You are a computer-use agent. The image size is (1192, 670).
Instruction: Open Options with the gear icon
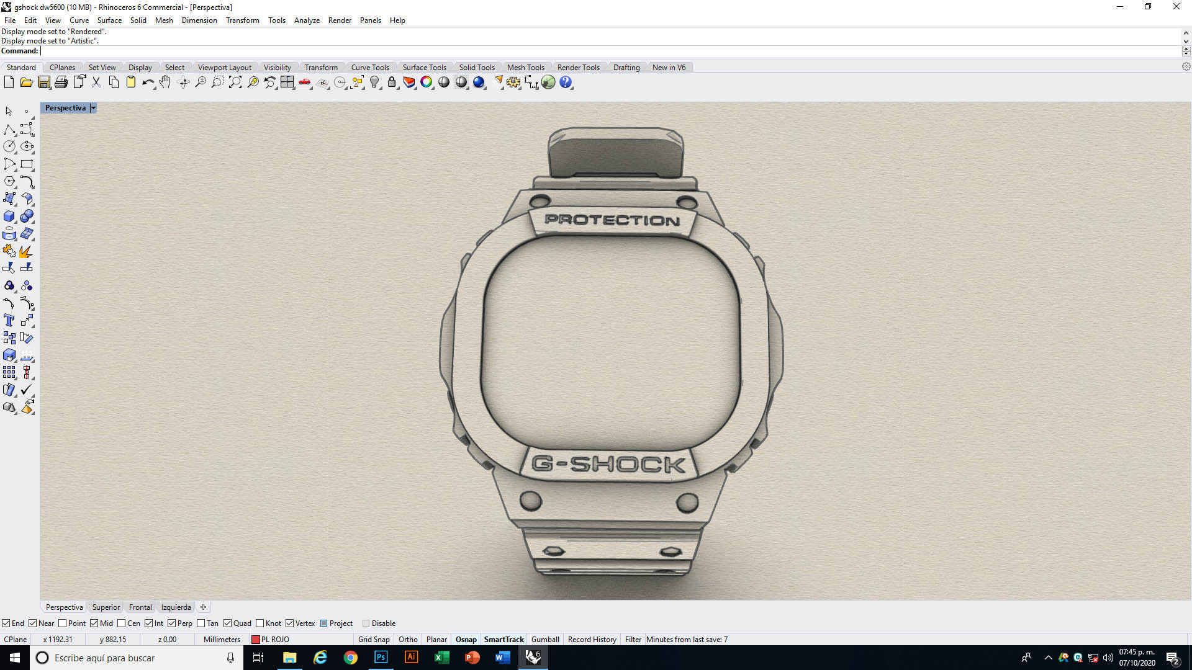tap(513, 82)
